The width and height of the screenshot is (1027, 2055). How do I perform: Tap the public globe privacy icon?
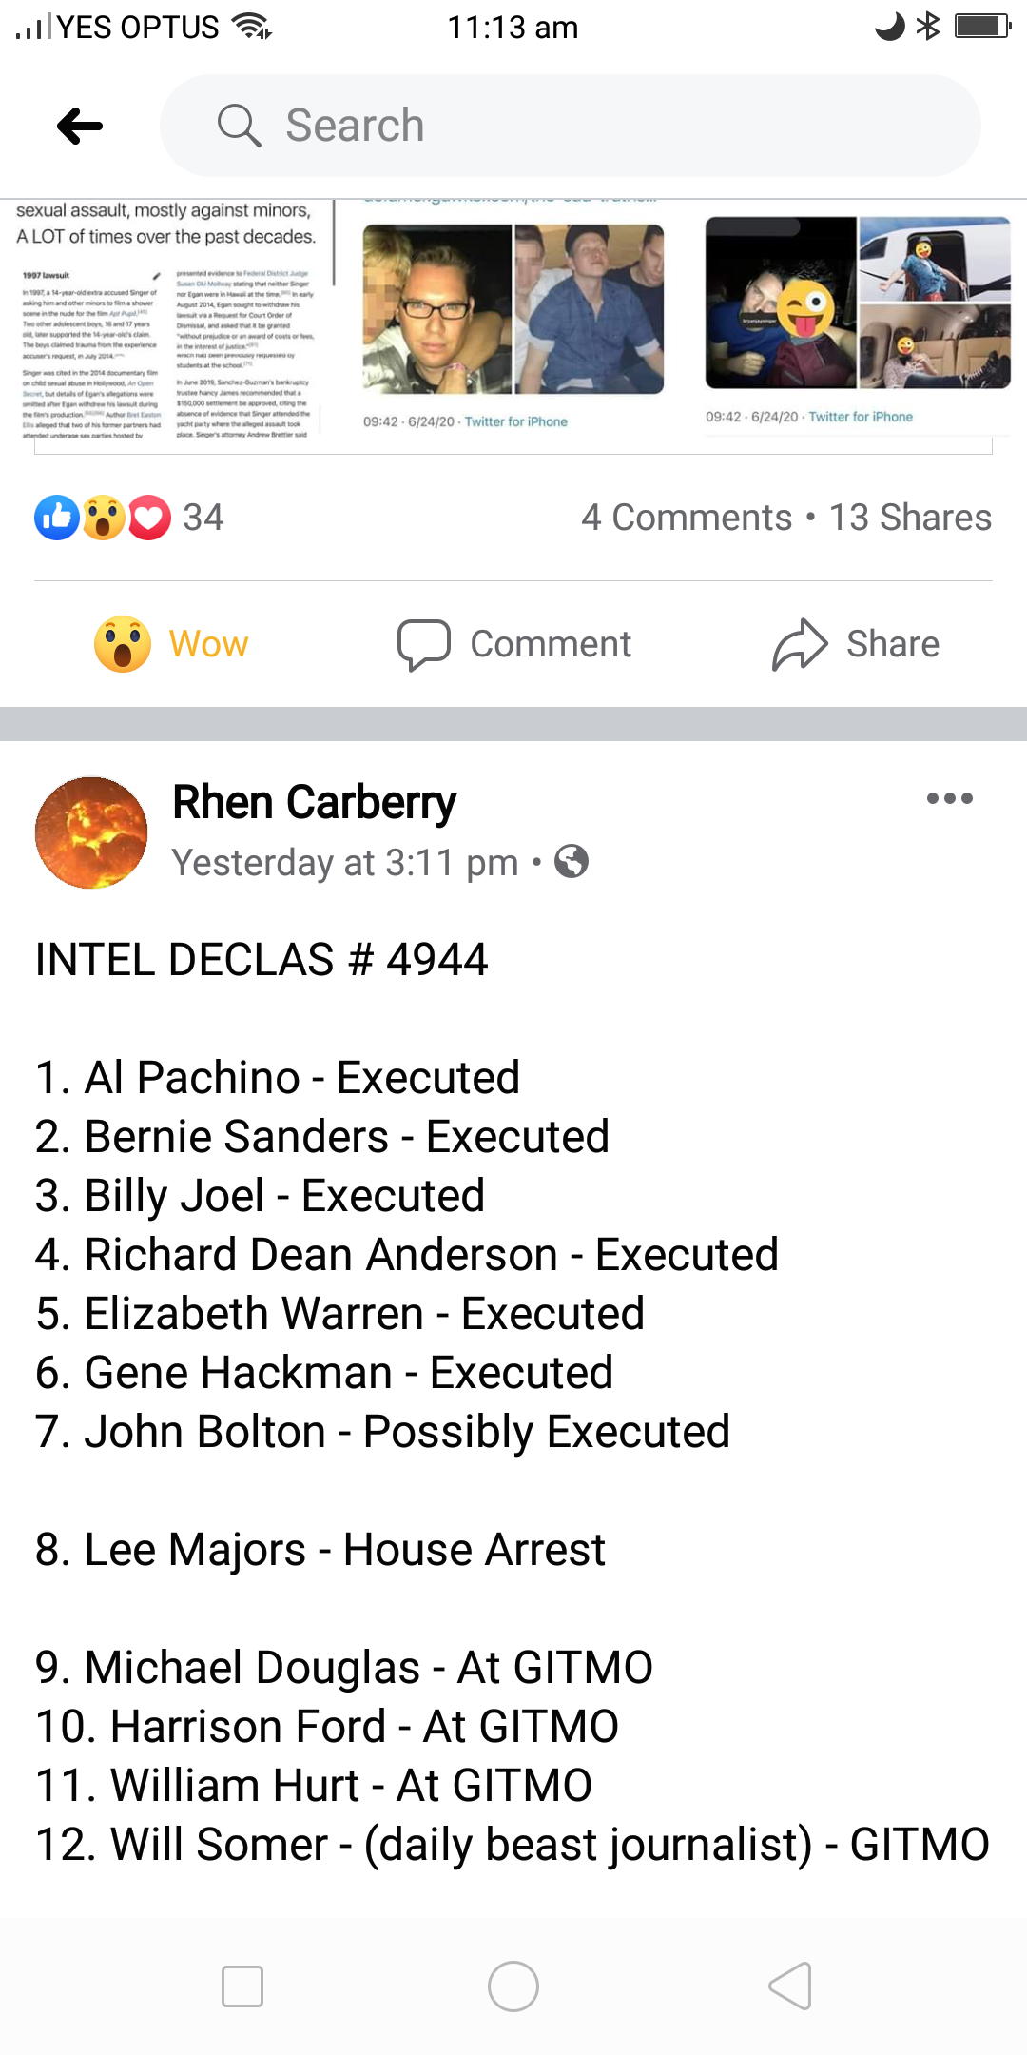[572, 862]
